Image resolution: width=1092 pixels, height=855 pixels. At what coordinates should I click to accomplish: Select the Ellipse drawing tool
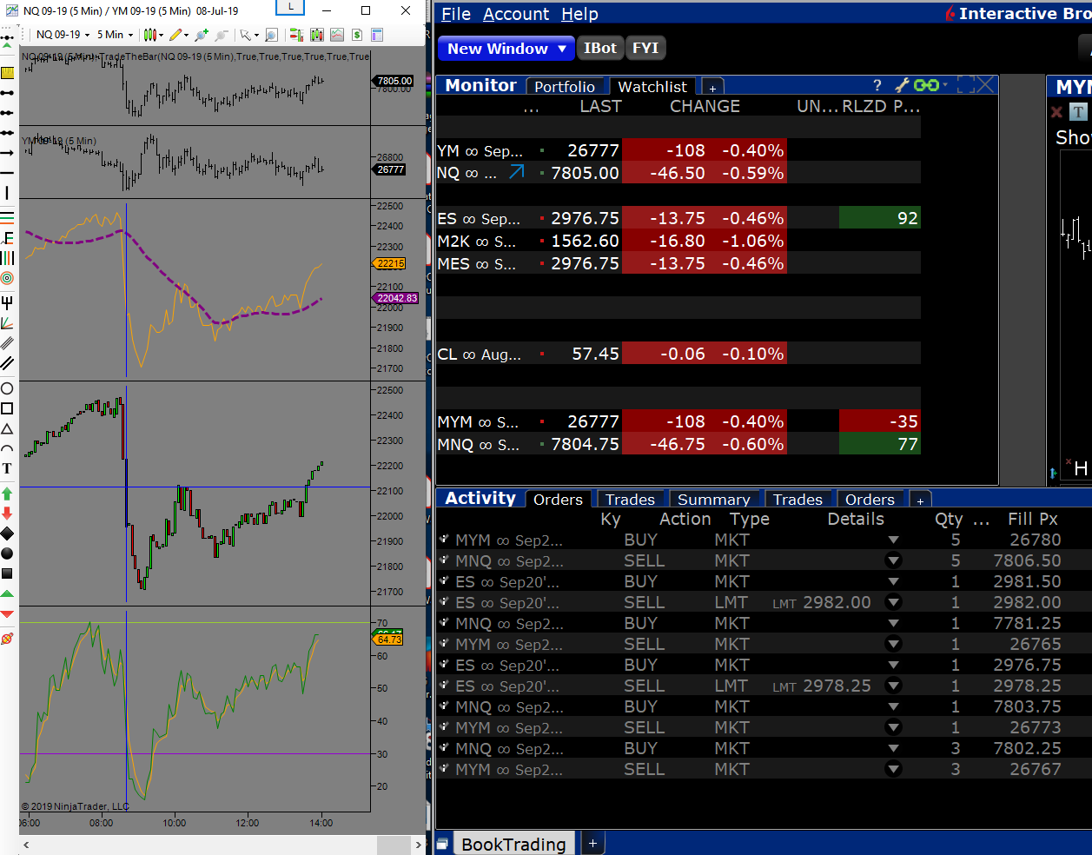click(x=7, y=388)
